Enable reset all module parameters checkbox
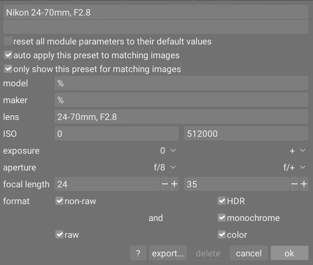Image resolution: width=313 pixels, height=265 pixels. pos(8,41)
